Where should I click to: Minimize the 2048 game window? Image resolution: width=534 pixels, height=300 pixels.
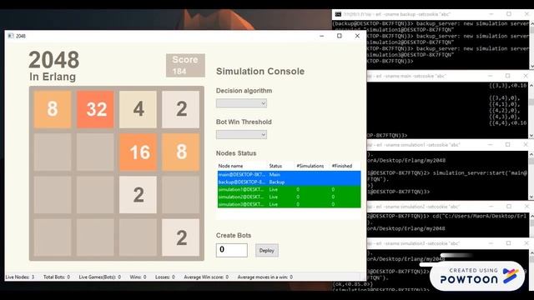point(321,36)
